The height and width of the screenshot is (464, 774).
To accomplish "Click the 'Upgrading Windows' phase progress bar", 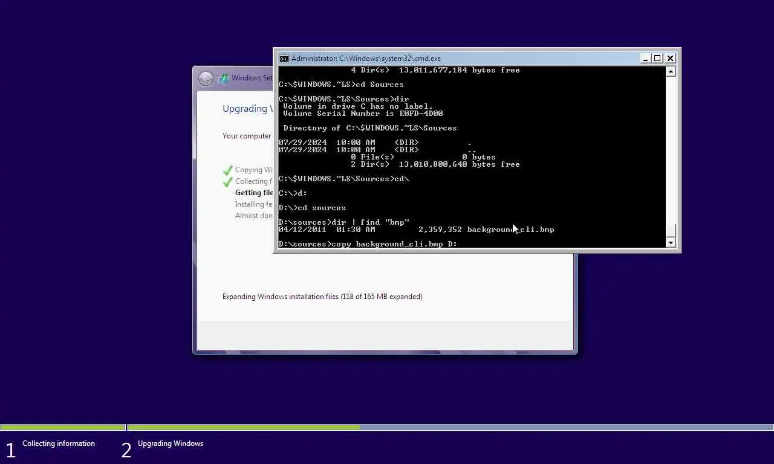I will tap(450, 428).
